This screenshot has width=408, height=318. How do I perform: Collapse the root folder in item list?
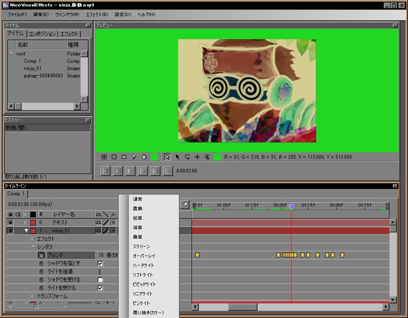point(11,53)
